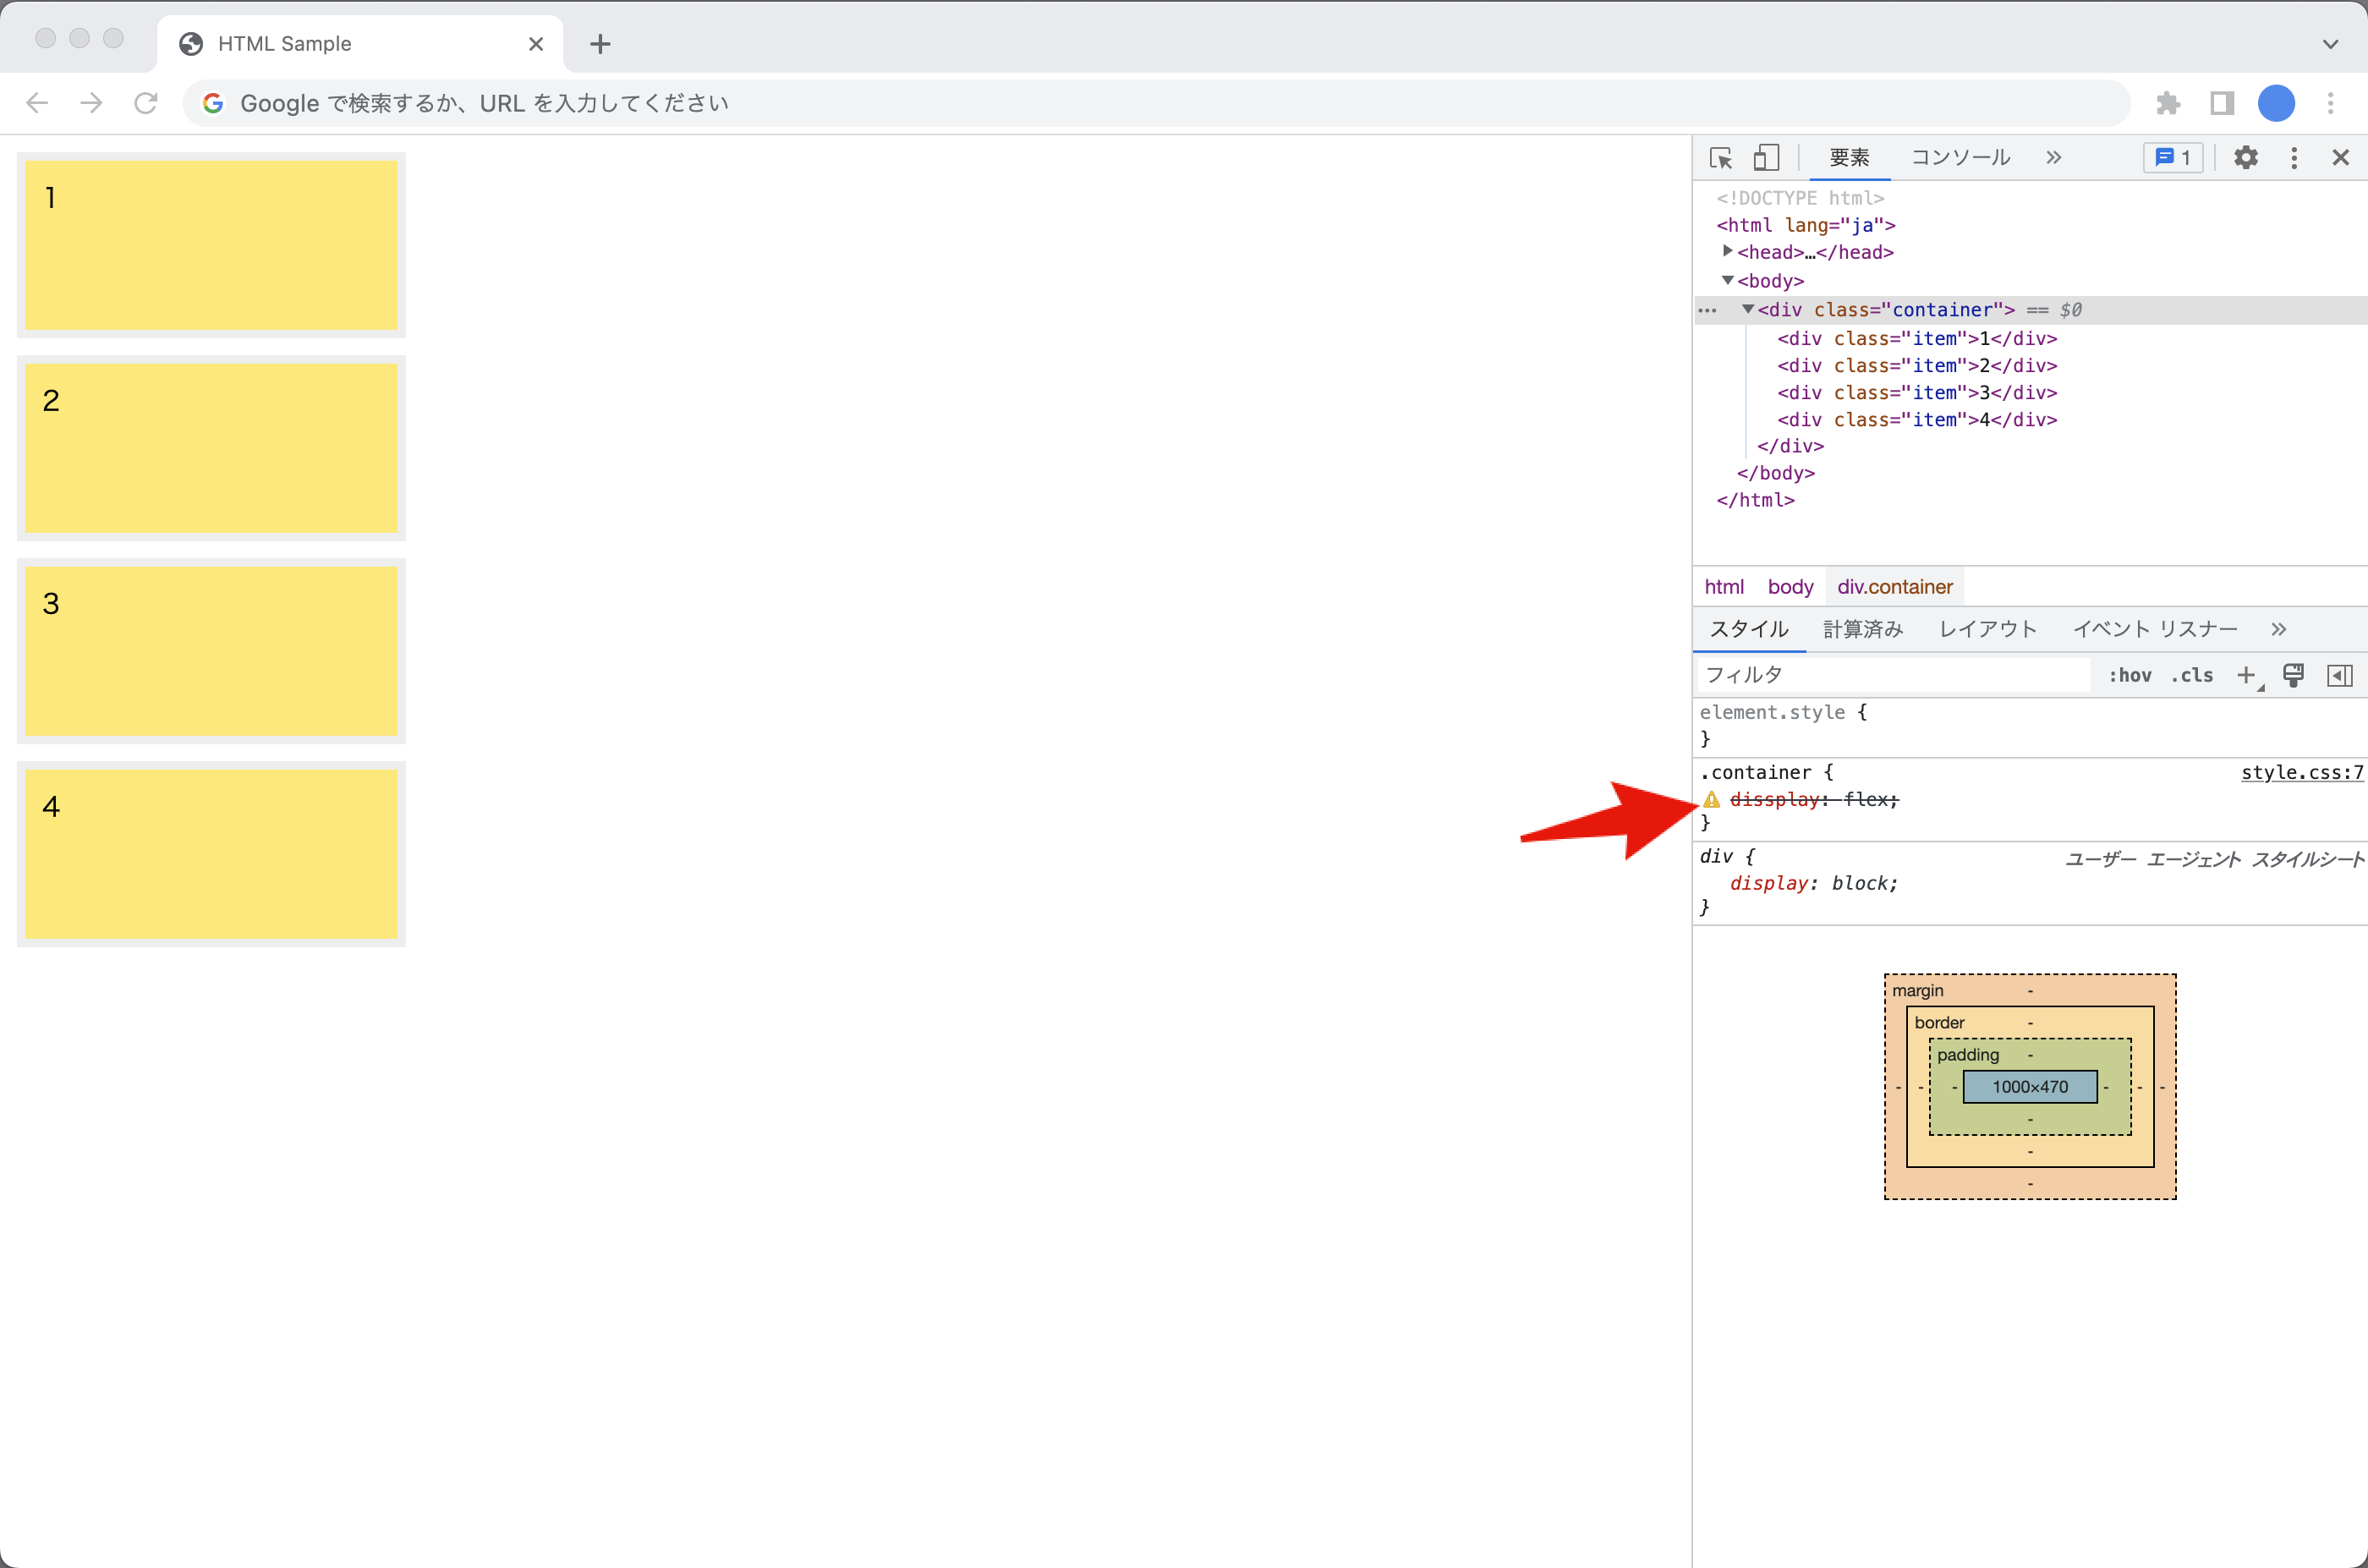Click the ellipsis beside div container row
The image size is (2368, 1568).
pos(1707,310)
